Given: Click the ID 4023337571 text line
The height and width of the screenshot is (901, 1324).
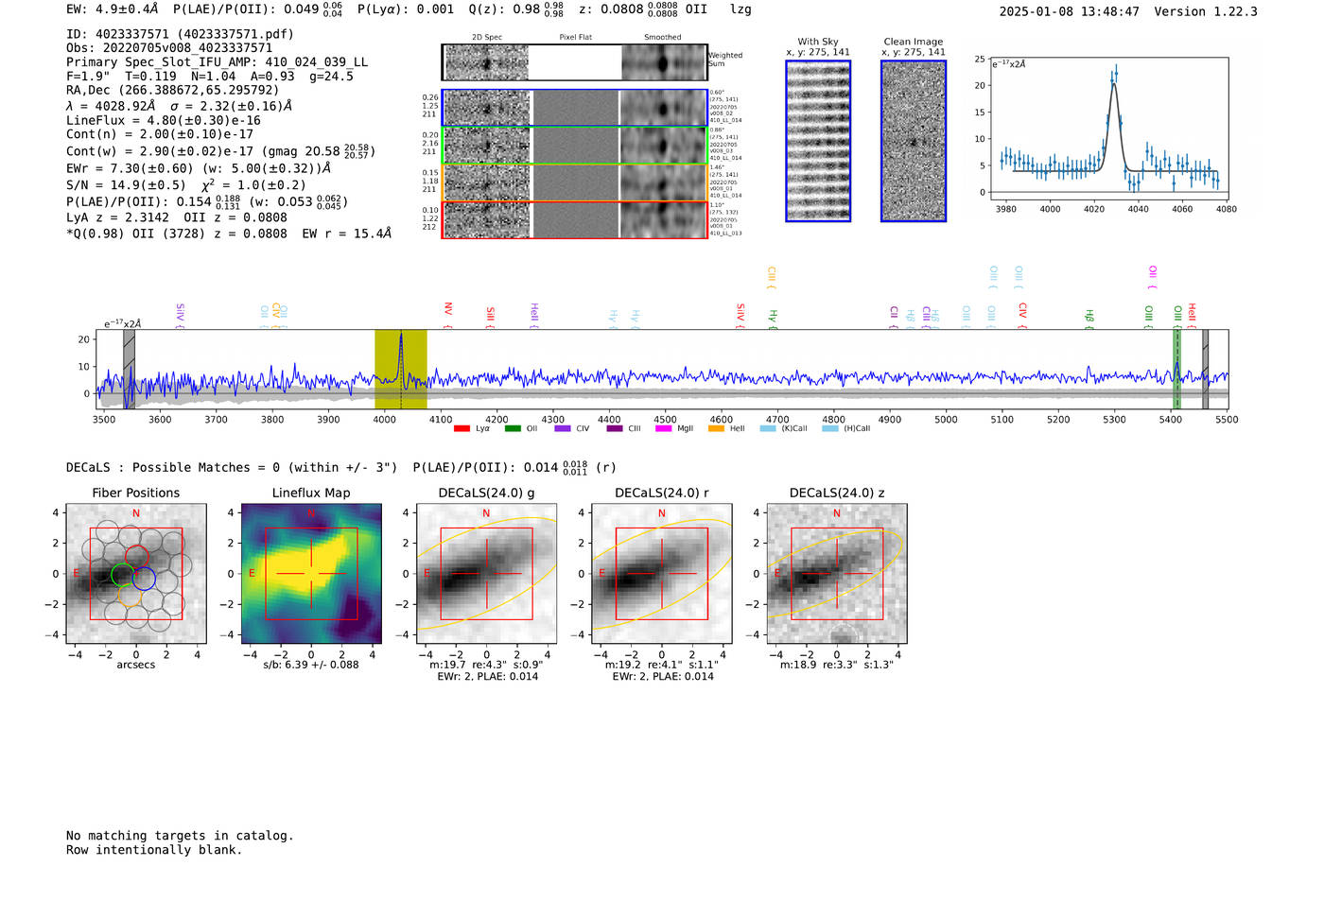Looking at the screenshot, I should 180,34.
